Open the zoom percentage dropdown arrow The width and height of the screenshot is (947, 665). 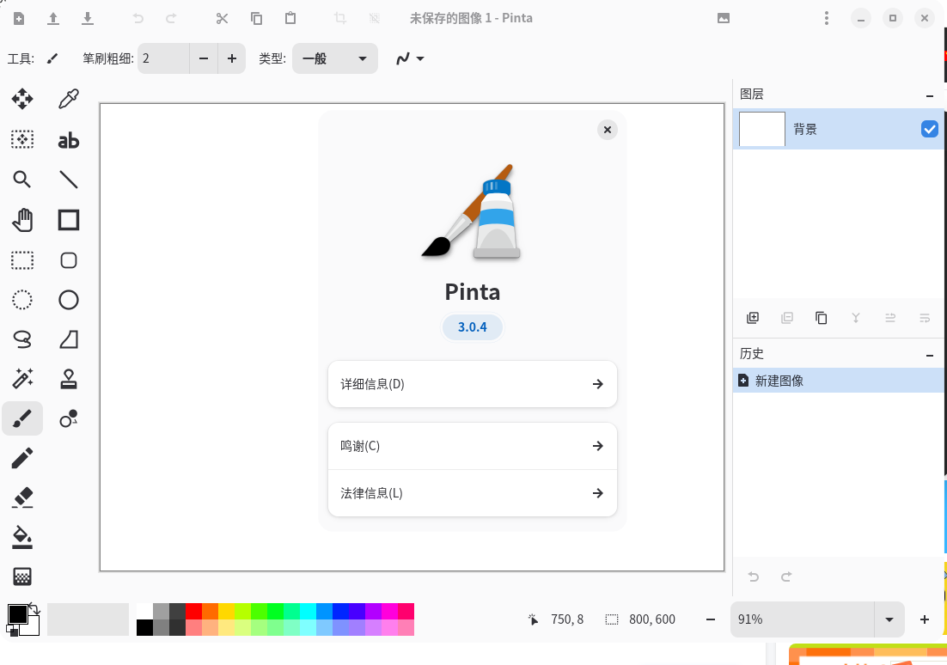[x=889, y=619]
